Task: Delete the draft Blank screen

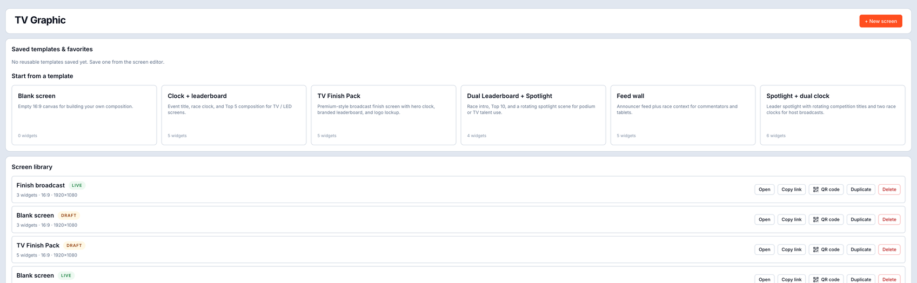Action: click(889, 219)
